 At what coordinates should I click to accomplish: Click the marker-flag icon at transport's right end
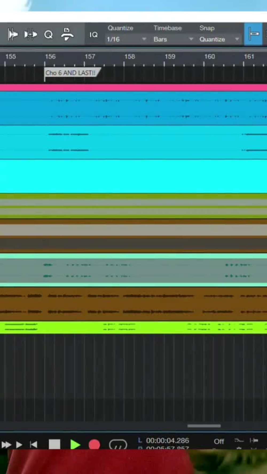254,440
